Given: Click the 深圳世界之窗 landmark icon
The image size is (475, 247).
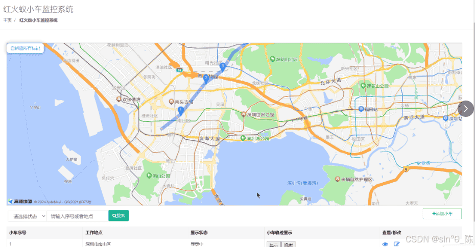Looking at the screenshot, I should pos(244,114).
